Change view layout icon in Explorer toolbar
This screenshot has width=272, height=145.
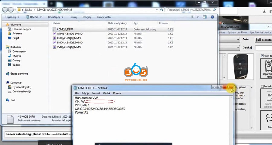pyautogui.click(x=193, y=17)
